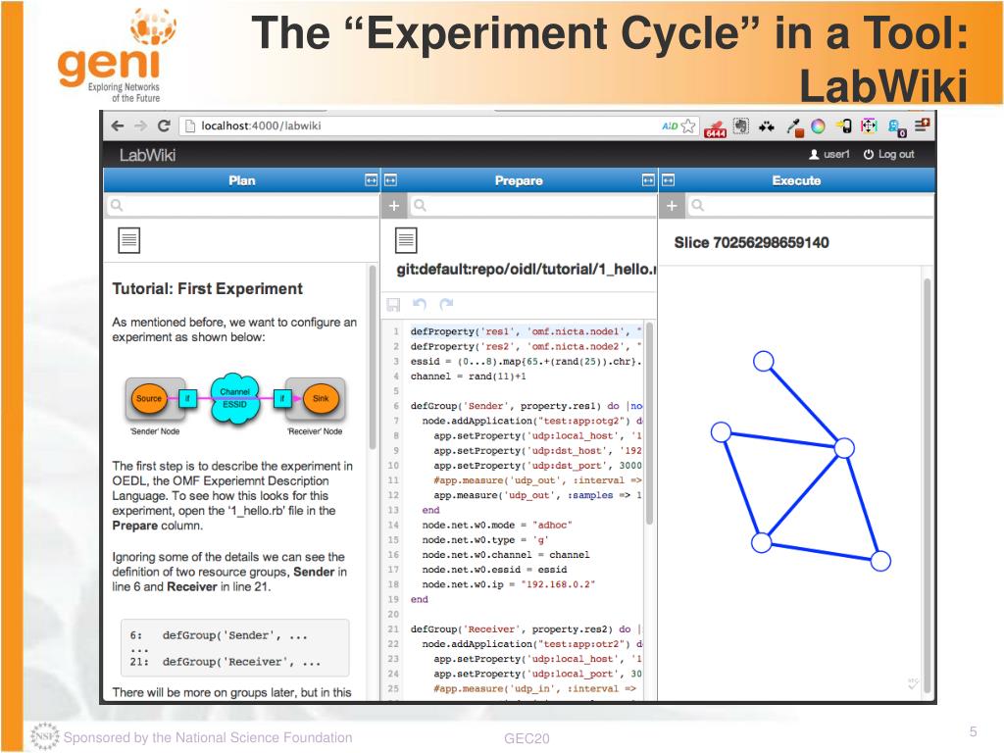Toggle Prepare column right resize icon
Screen dimensions: 1004x753
[x=649, y=180]
